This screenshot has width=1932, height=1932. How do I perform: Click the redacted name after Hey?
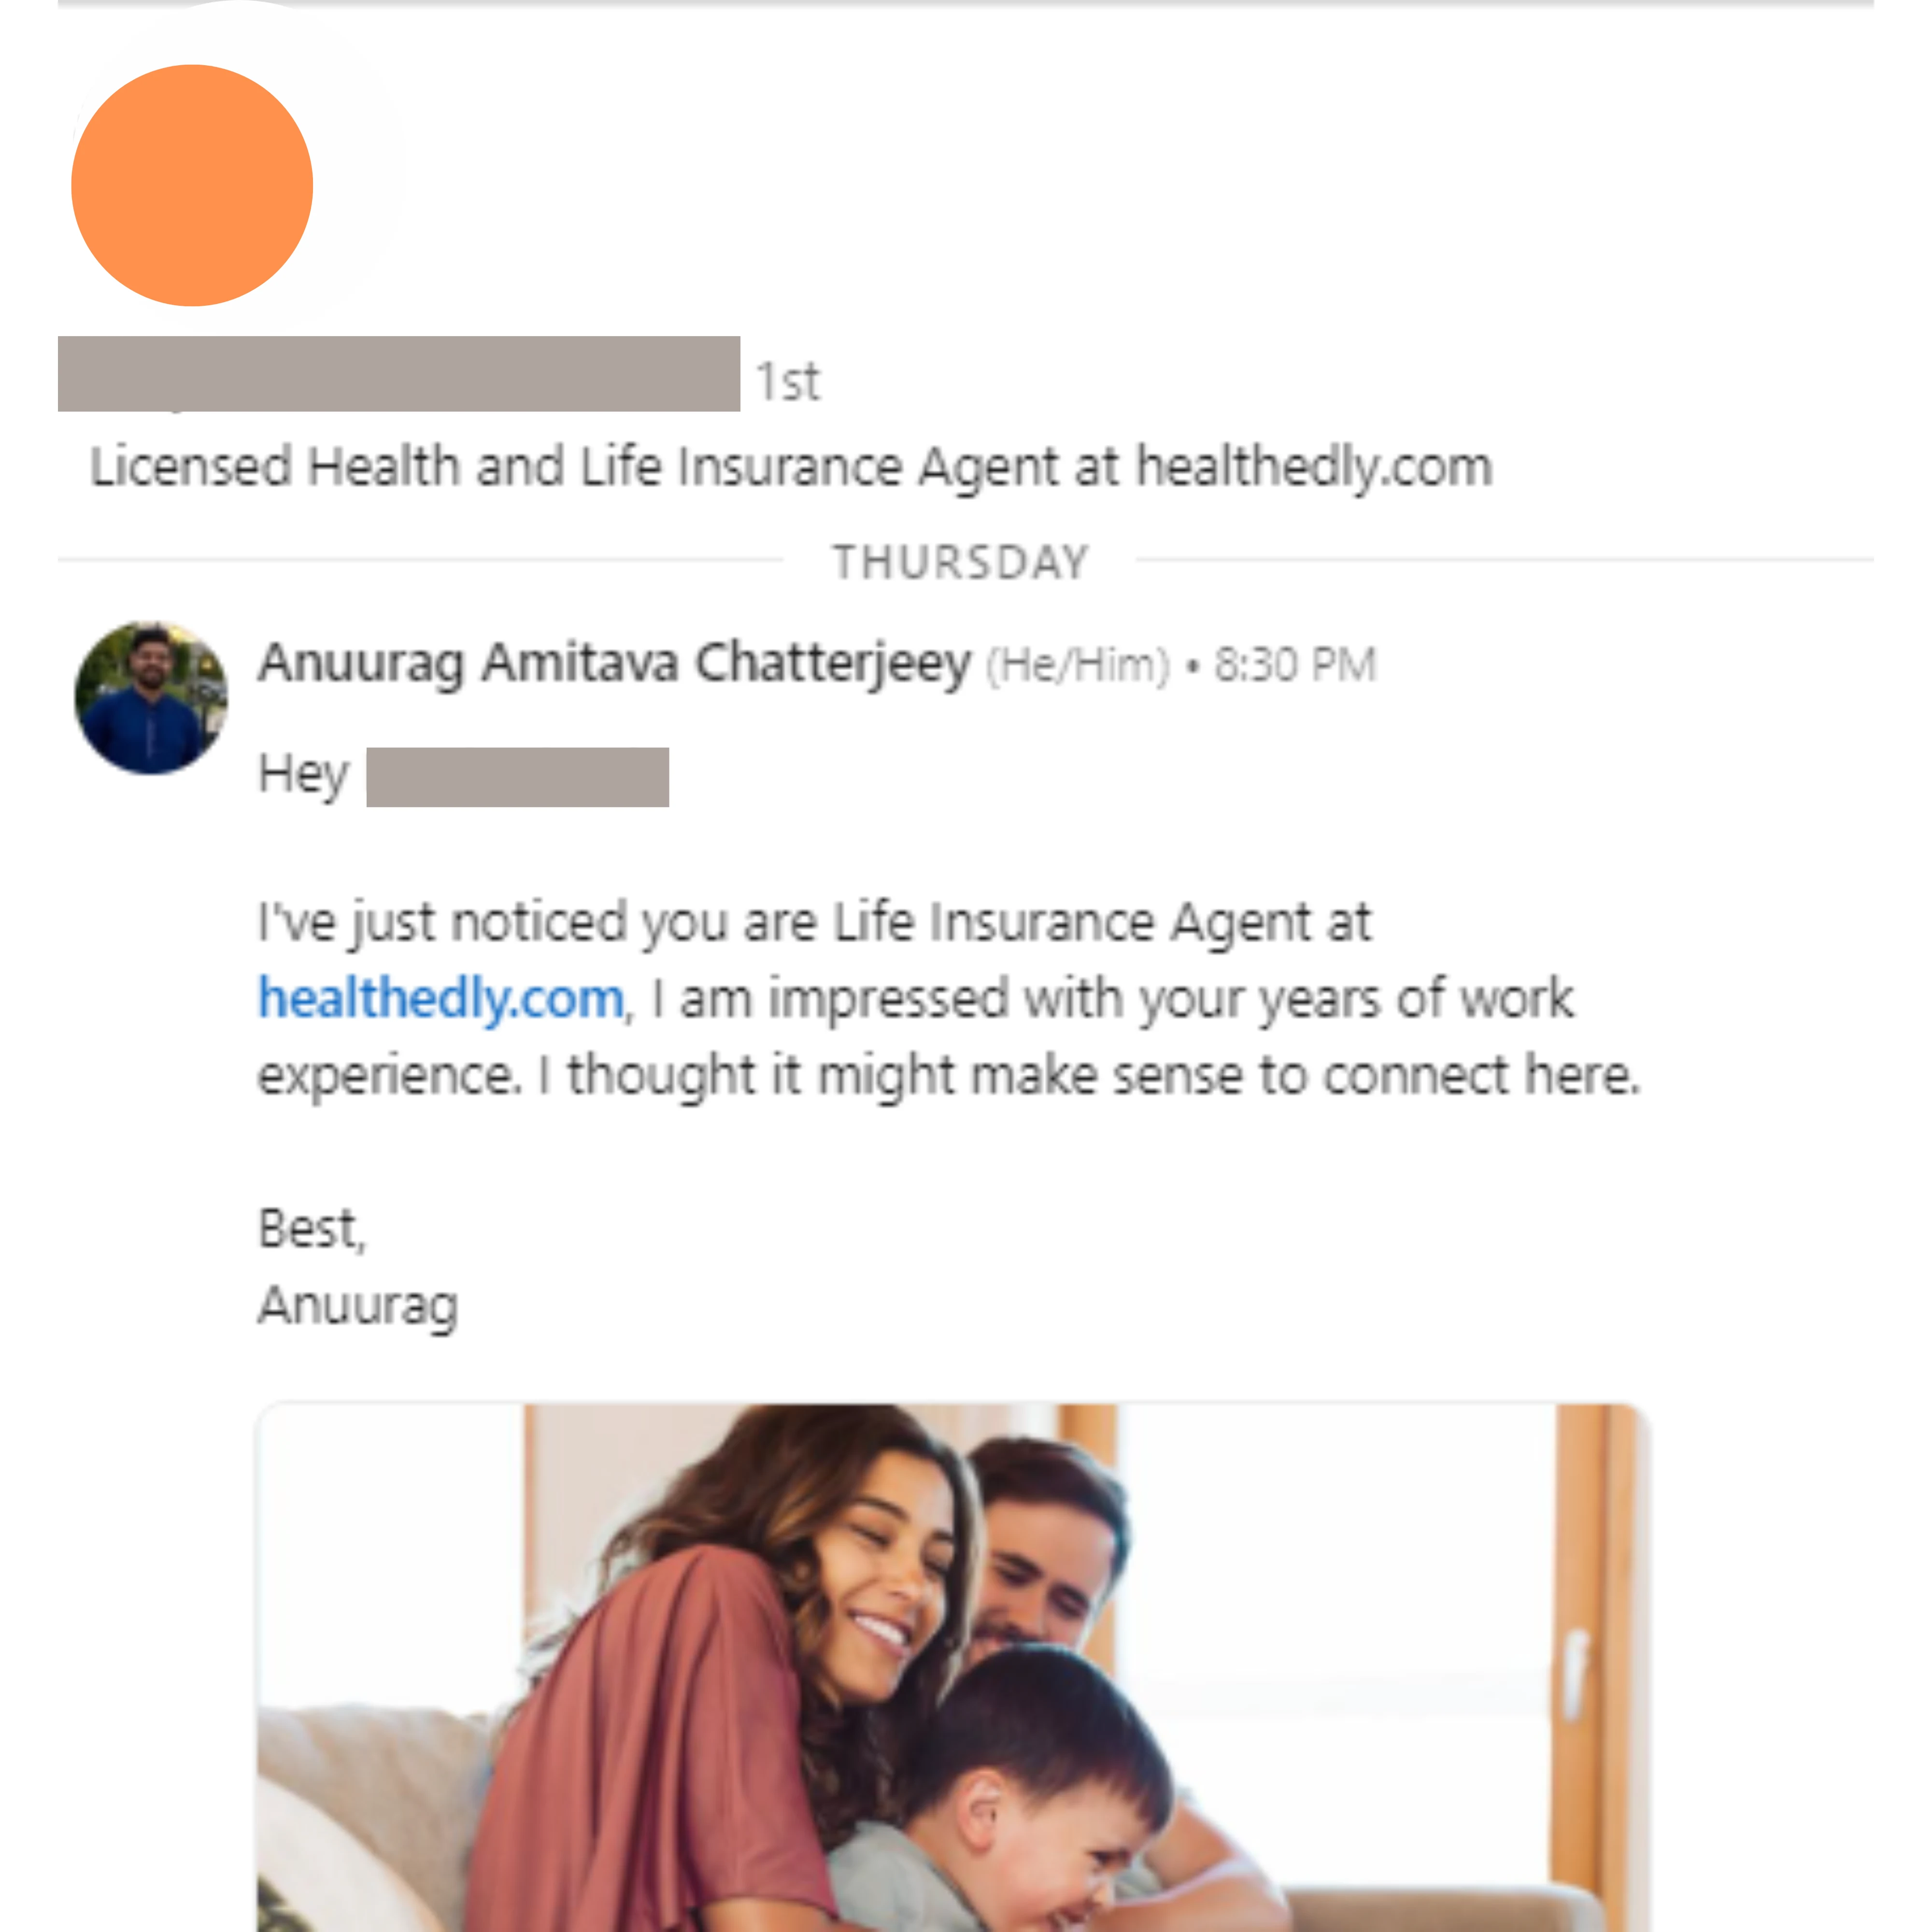pos(517,776)
